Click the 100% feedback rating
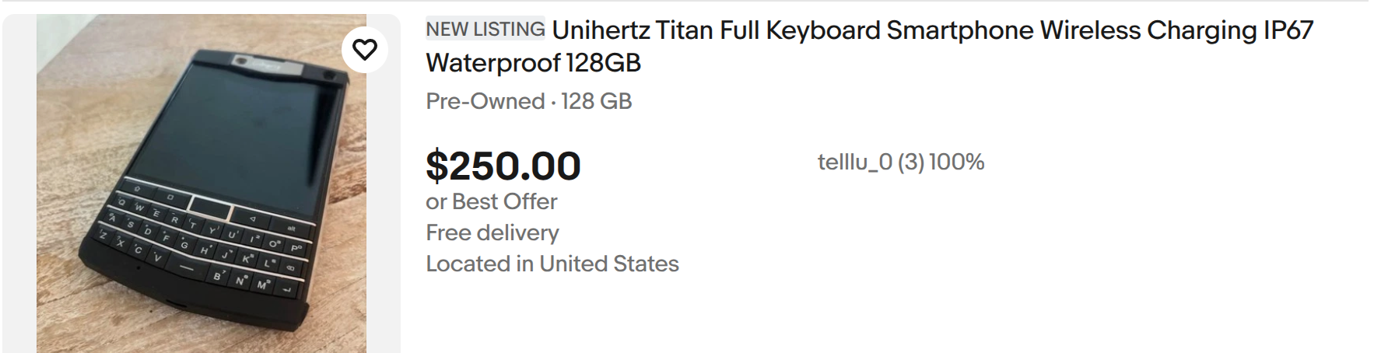 [x=957, y=162]
